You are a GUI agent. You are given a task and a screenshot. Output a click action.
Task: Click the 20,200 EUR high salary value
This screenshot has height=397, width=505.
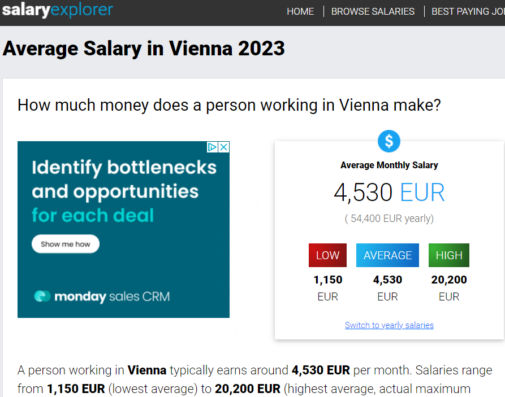[x=449, y=288]
